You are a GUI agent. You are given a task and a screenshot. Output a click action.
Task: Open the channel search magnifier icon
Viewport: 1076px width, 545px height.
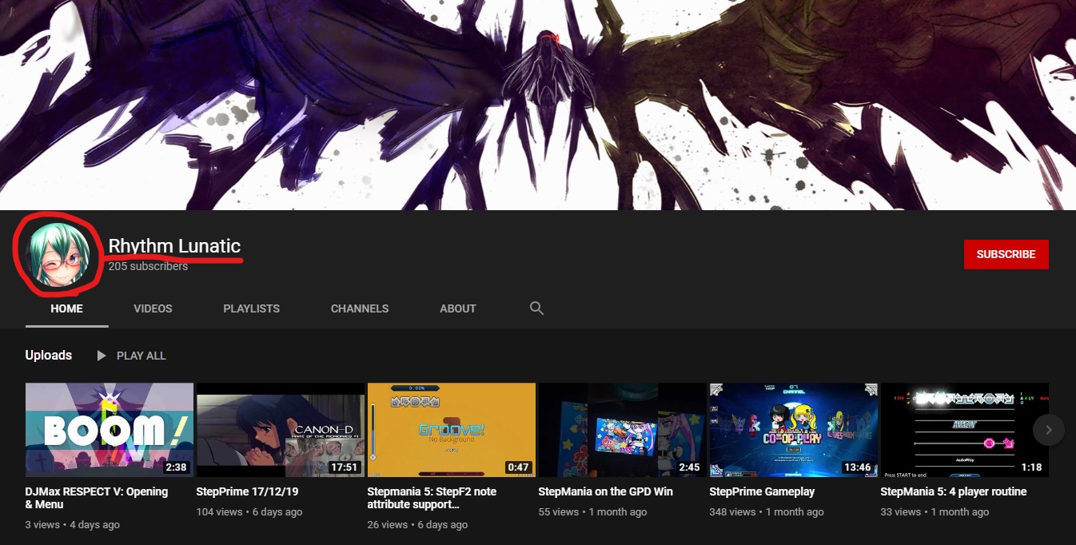[536, 308]
